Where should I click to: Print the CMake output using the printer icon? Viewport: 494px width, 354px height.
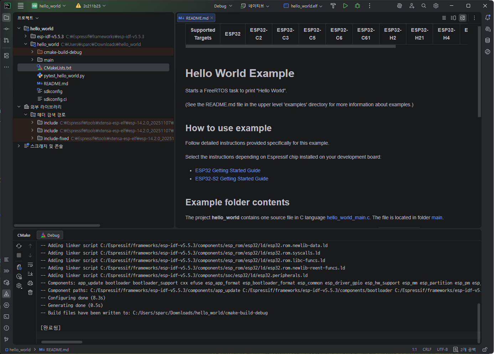pyautogui.click(x=30, y=283)
